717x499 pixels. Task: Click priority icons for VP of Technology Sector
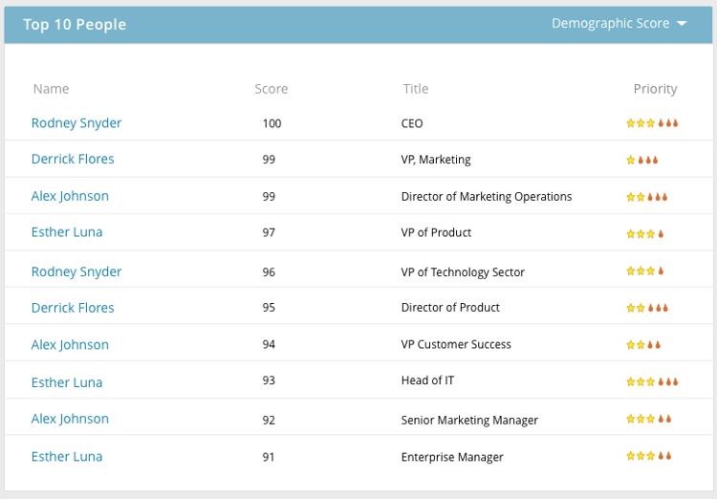pyautogui.click(x=644, y=271)
